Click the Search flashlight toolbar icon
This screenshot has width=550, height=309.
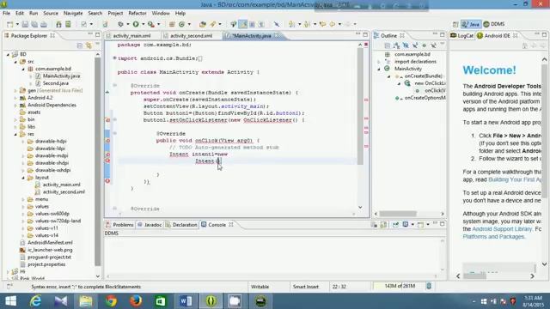(x=213, y=24)
